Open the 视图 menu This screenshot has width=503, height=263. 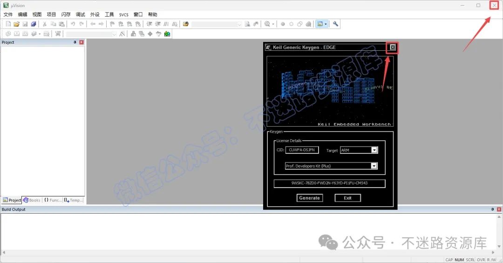pyautogui.click(x=37, y=14)
